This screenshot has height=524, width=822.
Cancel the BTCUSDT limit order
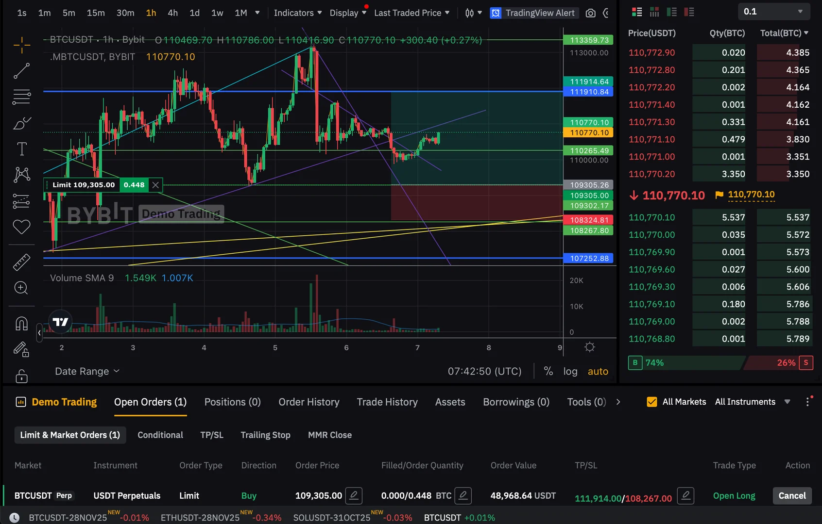tap(792, 495)
